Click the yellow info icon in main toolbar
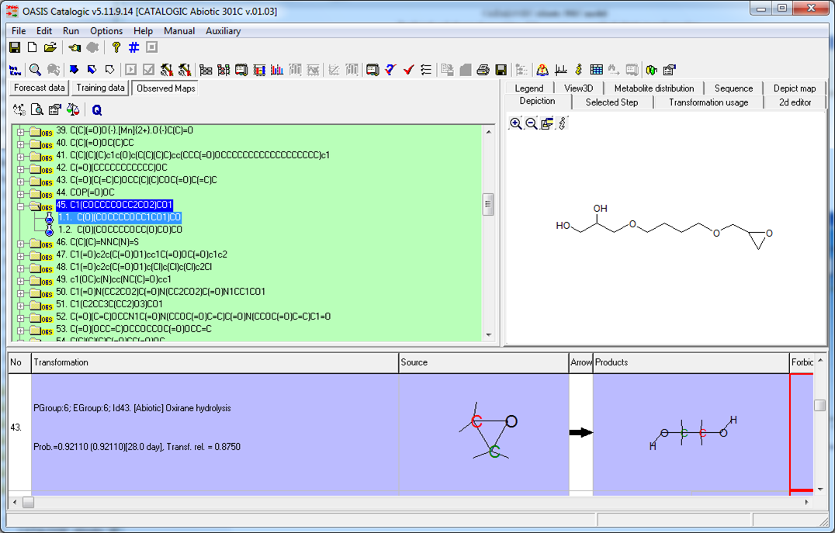Image resolution: width=835 pixels, height=533 pixels. pyautogui.click(x=578, y=70)
